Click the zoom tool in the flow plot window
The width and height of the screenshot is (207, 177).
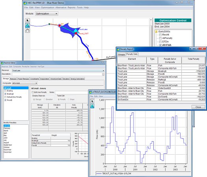92,106
